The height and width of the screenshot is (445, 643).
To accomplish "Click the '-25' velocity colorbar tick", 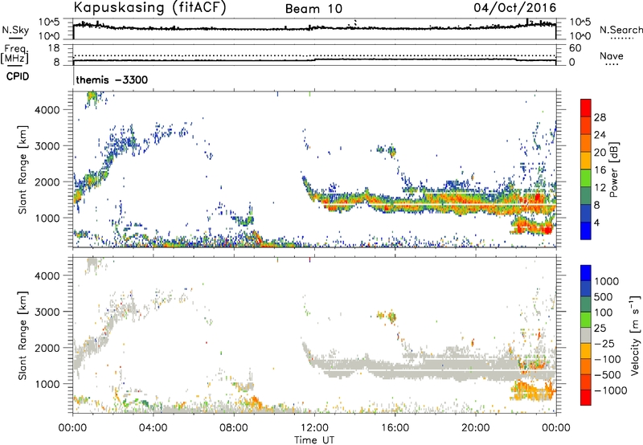I will (x=604, y=343).
